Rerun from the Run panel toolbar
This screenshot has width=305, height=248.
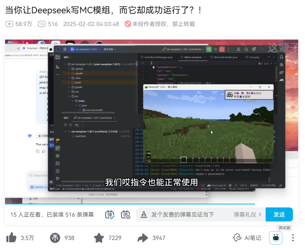[x=65, y=125]
